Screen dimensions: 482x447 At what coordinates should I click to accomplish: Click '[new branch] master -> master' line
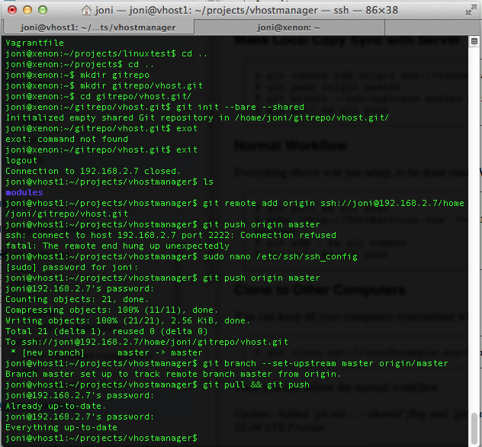pos(106,352)
